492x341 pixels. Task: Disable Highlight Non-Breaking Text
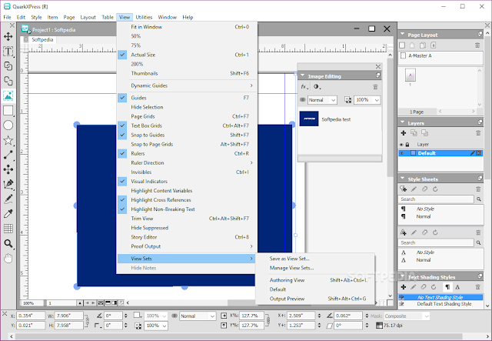[187, 209]
